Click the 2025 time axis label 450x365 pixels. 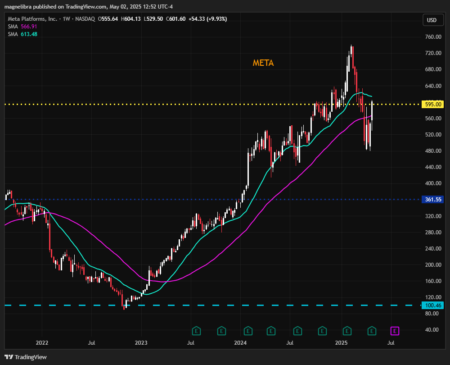[x=341, y=343]
